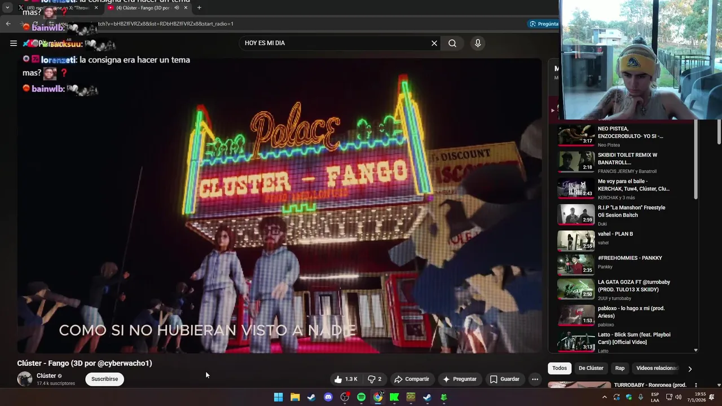Screen dimensions: 722x406
Task: Click the main video player area
Action: click(279, 206)
